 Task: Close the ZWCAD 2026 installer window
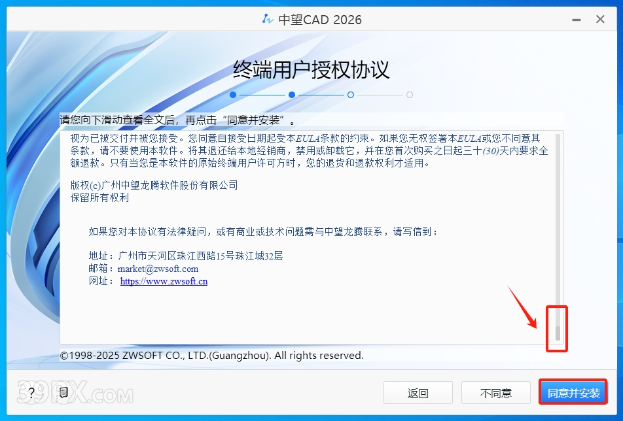[x=600, y=19]
